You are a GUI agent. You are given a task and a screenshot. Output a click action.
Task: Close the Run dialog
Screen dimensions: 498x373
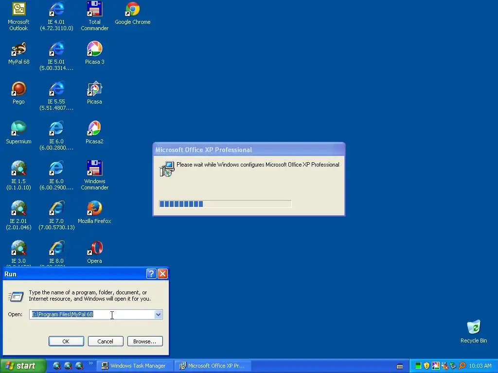coord(162,274)
